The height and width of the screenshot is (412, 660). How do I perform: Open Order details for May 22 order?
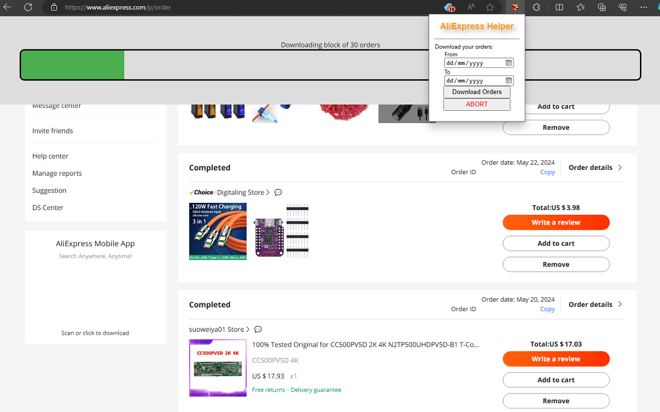[x=596, y=167]
